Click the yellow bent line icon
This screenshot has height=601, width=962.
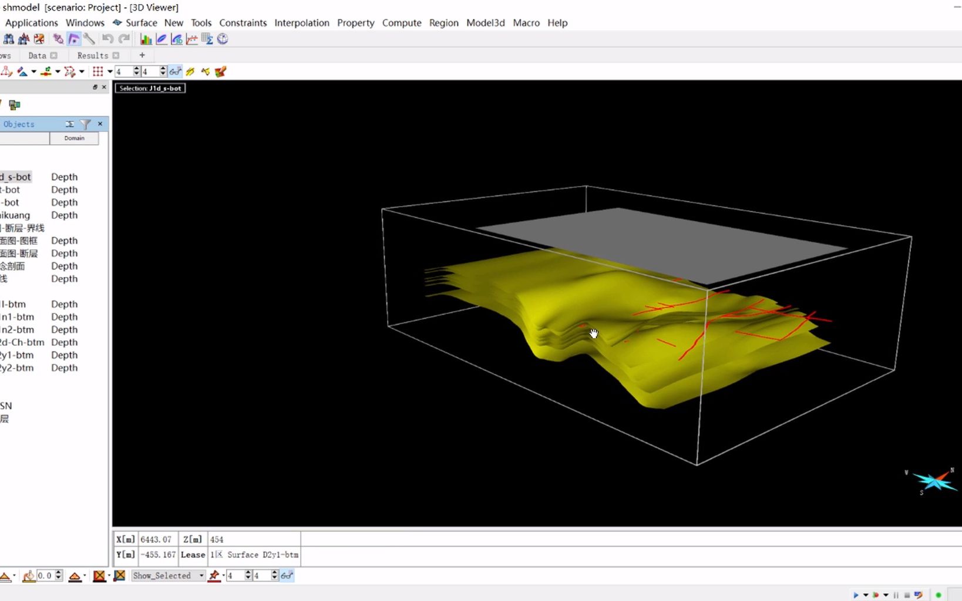tap(206, 72)
